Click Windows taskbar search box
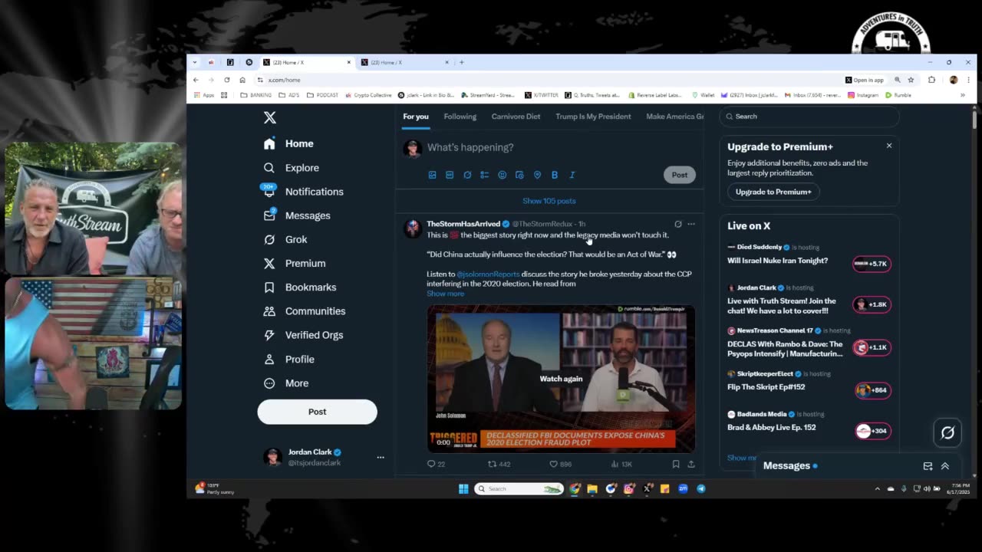This screenshot has width=982, height=552. [x=519, y=488]
